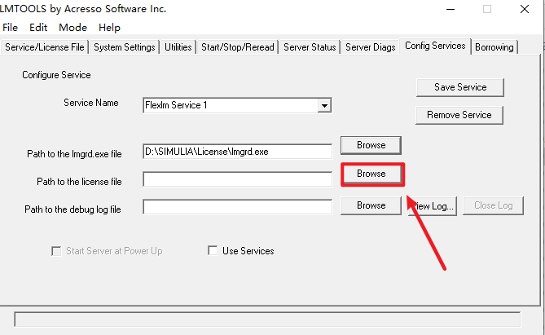
Task: Open the Mode menu
Action: tap(73, 27)
